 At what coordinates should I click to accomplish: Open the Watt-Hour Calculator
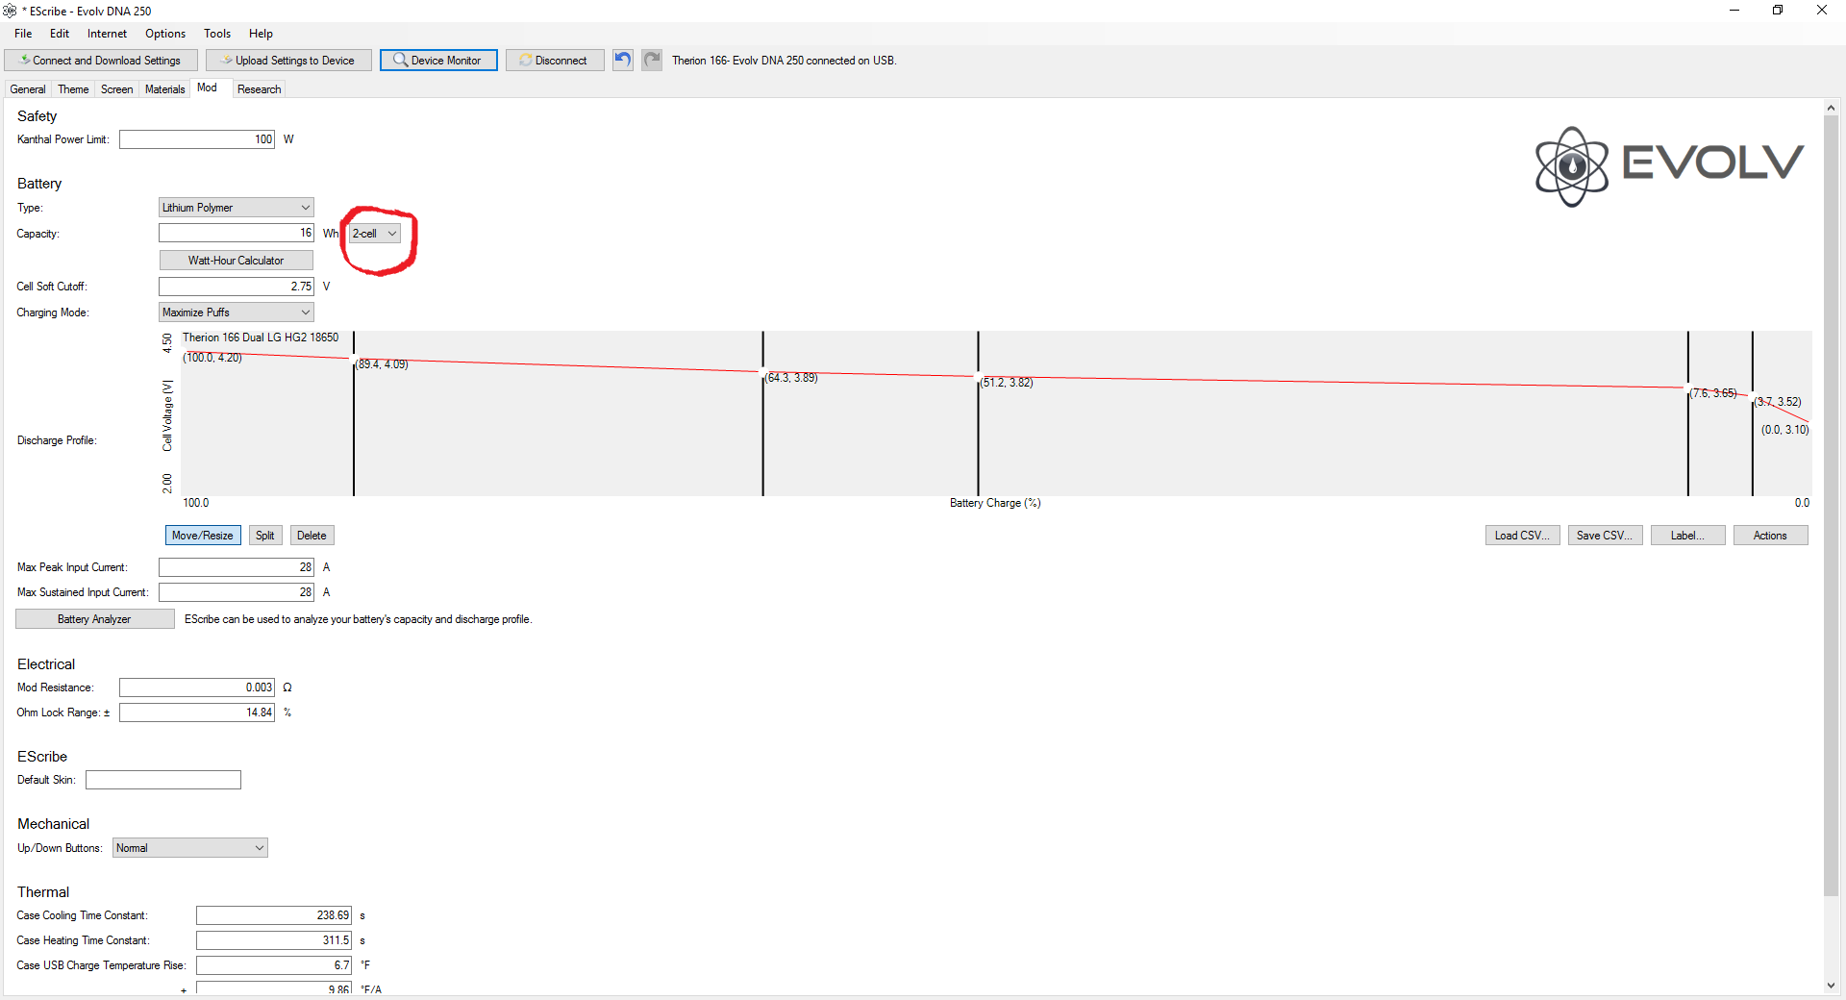[236, 261]
